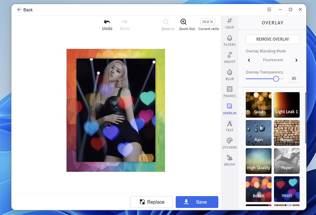Open the Text tool
Screen dimensions: 316x215
point(230,126)
